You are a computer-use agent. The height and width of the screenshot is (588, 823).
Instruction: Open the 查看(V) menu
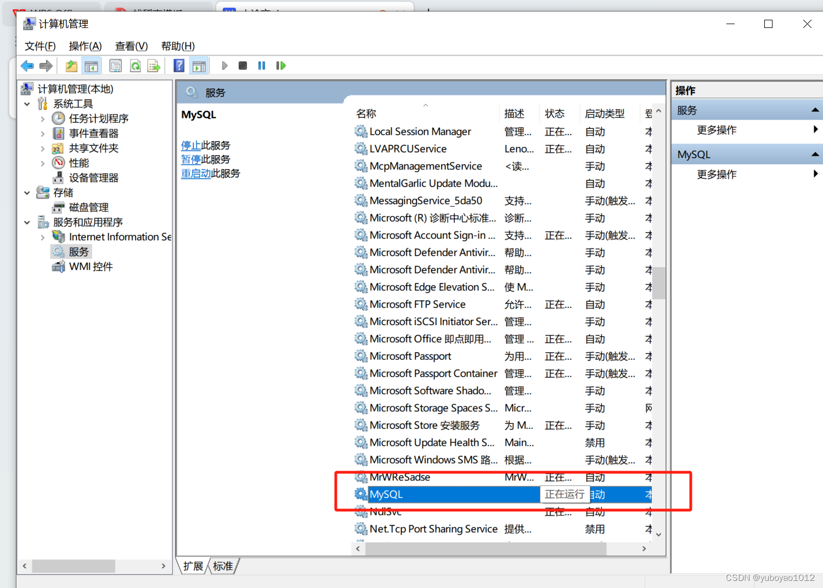(x=131, y=46)
